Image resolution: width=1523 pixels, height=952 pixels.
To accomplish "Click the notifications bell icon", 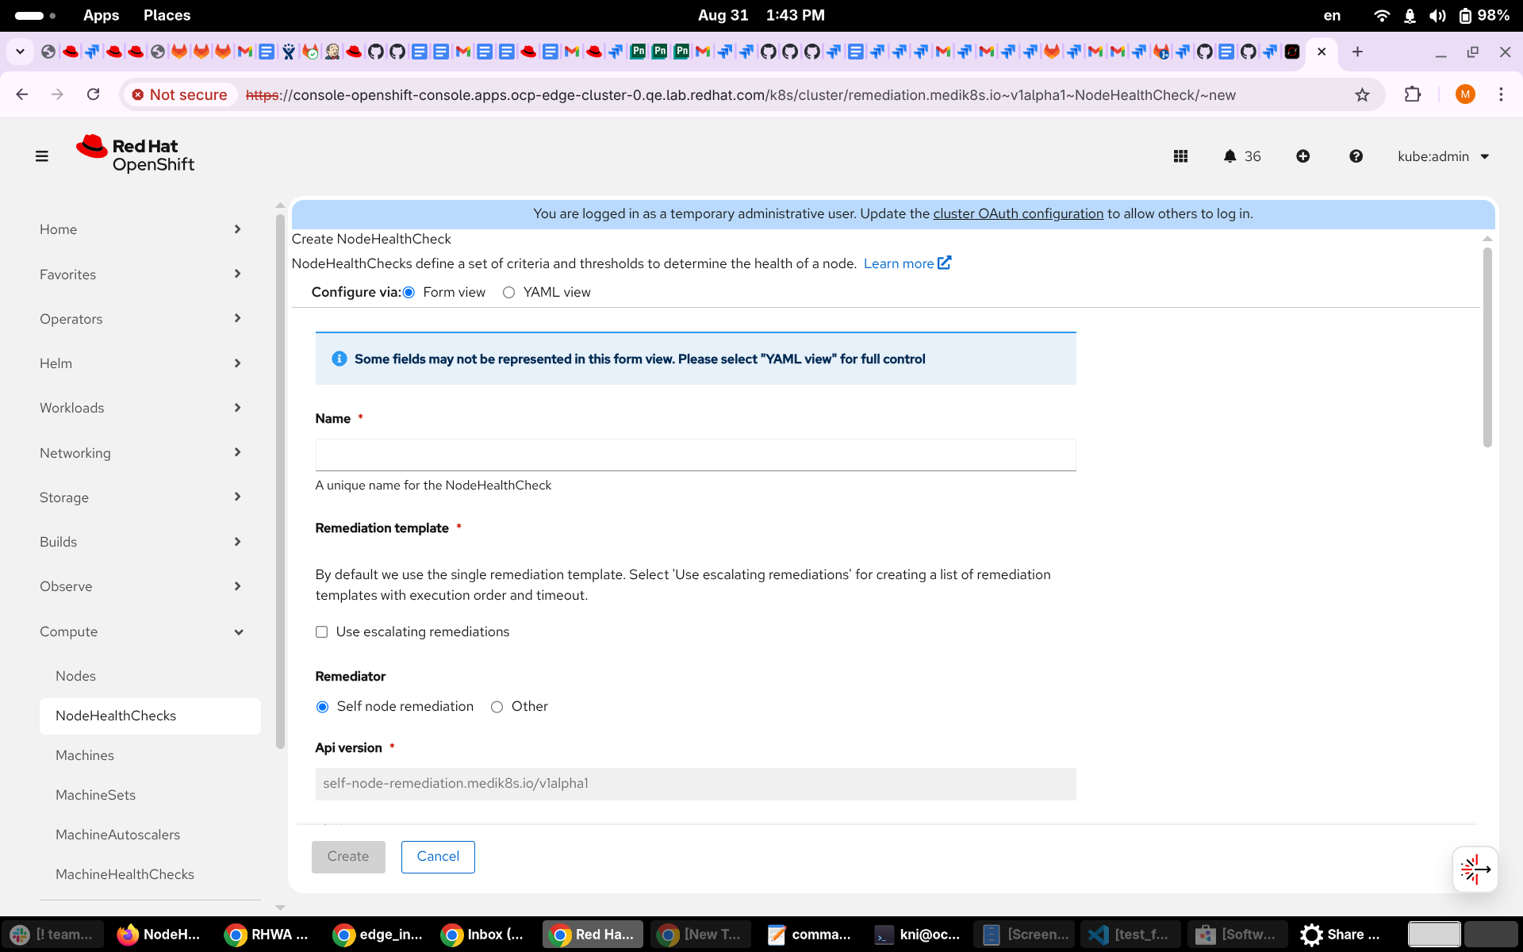I will pyautogui.click(x=1230, y=156).
